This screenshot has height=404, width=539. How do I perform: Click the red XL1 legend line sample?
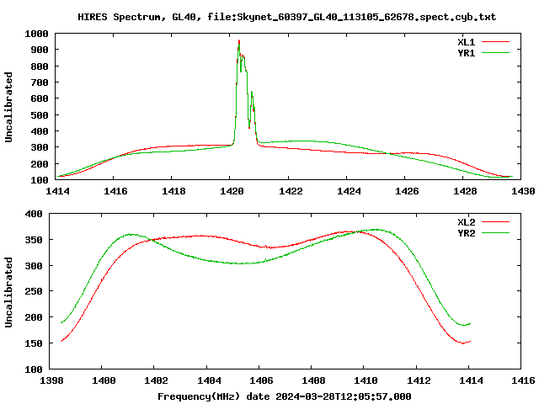(x=495, y=42)
